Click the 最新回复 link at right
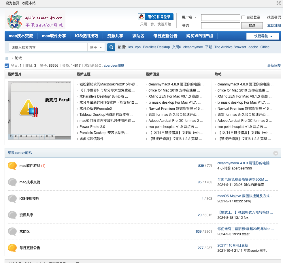The image size is (283, 263). 274,66
